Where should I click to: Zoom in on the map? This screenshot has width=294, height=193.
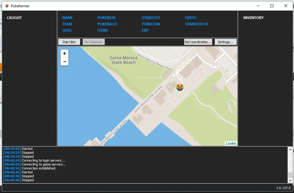pos(64,53)
